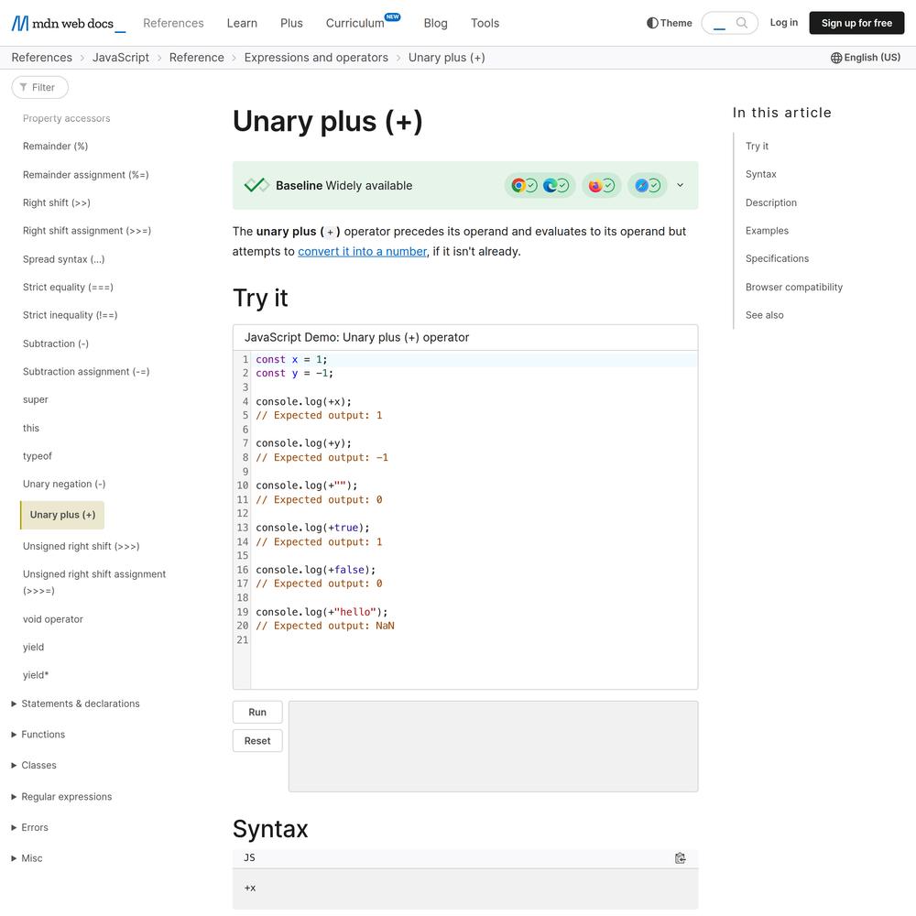Viewport: 916px width, 916px height.
Task: Click the Chrome support icon
Action: click(518, 185)
